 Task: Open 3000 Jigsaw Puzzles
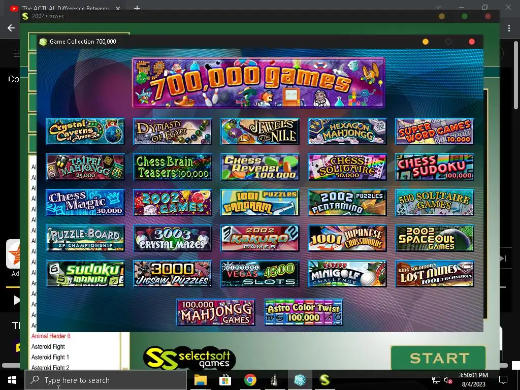(173, 274)
